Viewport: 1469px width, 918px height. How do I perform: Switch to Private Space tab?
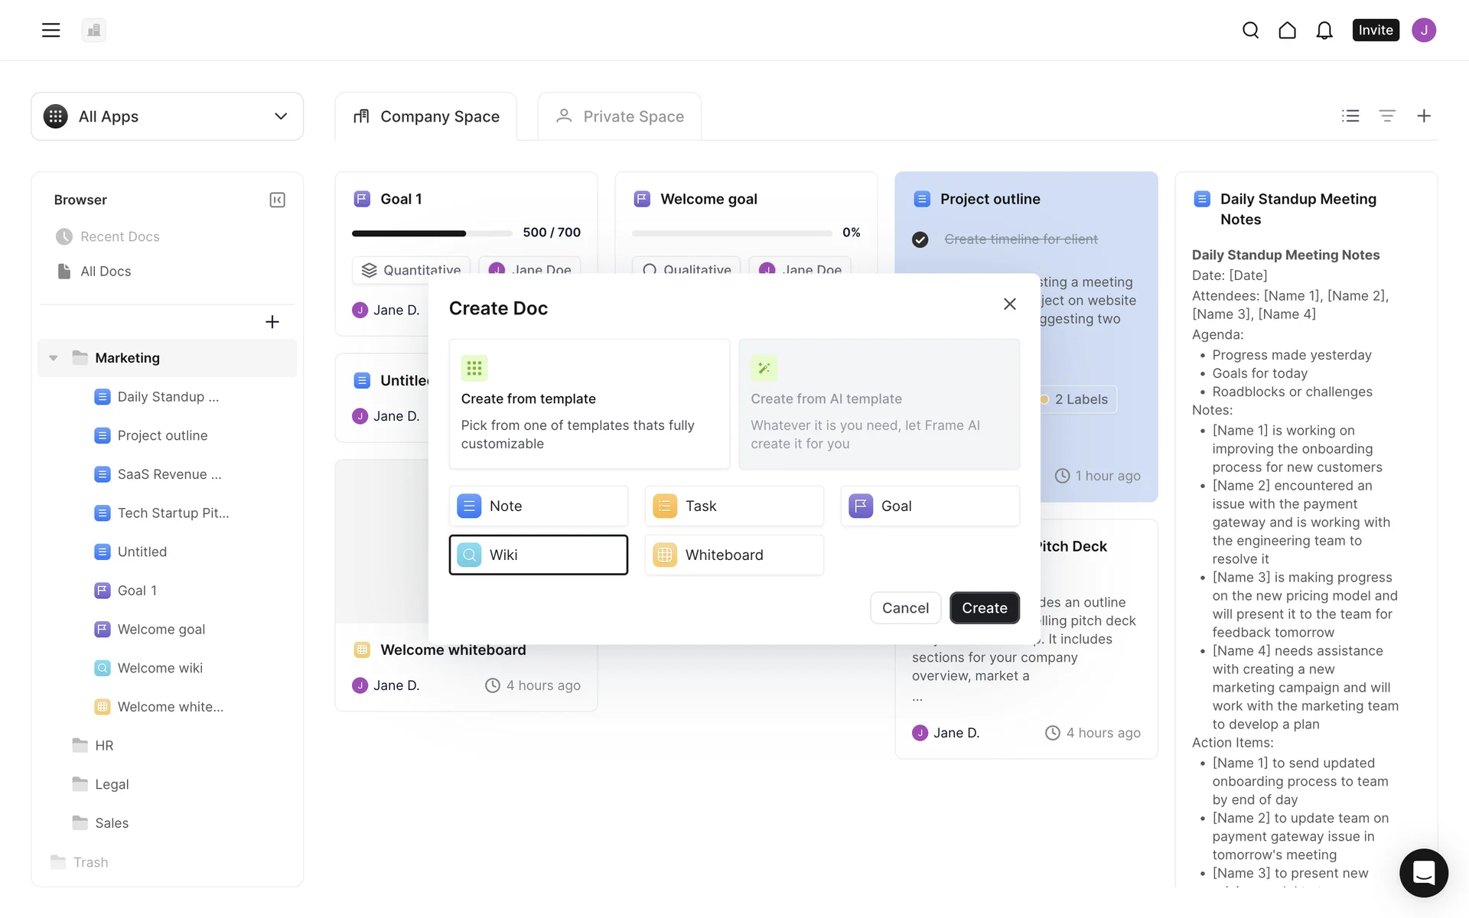pyautogui.click(x=620, y=116)
